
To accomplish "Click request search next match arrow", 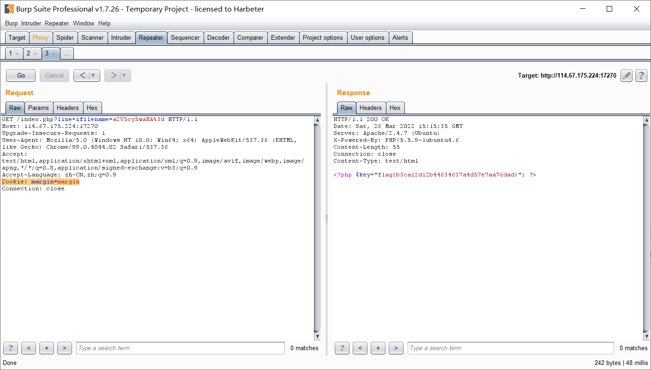I will 65,348.
